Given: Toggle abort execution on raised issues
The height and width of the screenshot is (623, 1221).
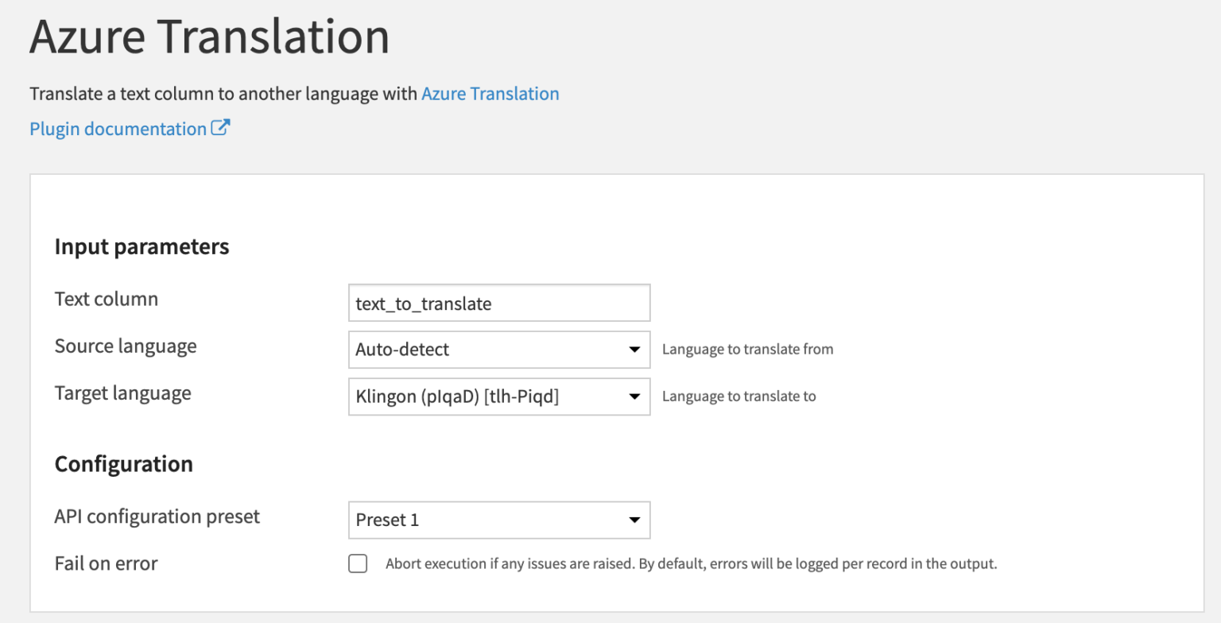Looking at the screenshot, I should point(358,563).
